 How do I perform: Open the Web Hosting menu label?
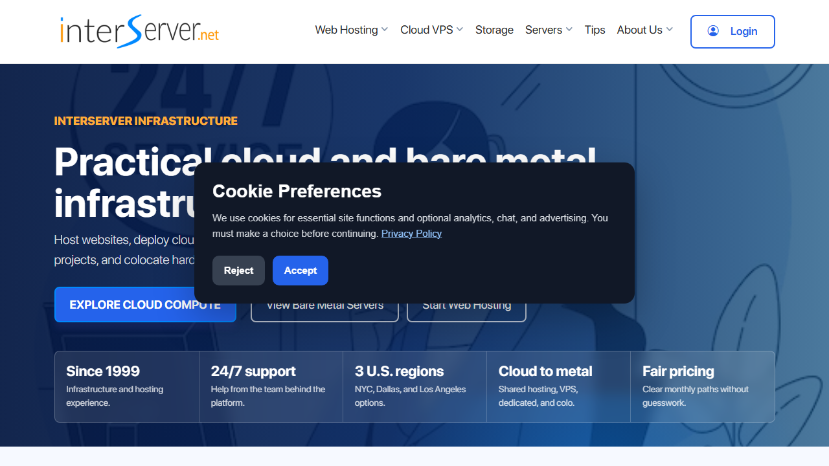[346, 30]
